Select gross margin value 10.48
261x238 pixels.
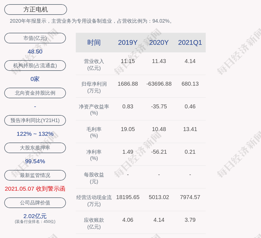point(159,129)
